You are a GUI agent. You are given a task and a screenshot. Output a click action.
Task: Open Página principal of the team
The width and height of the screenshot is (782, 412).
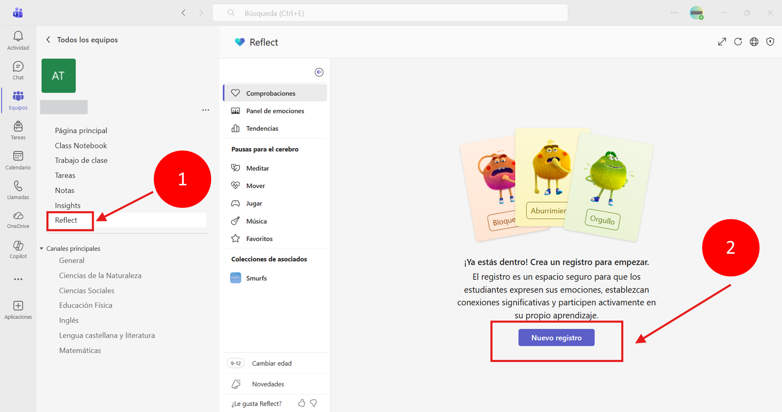click(x=81, y=130)
